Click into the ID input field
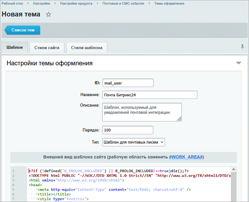This screenshot has height=202, width=249. click(x=128, y=83)
